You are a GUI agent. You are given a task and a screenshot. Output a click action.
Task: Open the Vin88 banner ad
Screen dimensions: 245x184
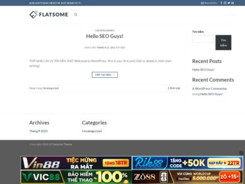pos(76,163)
